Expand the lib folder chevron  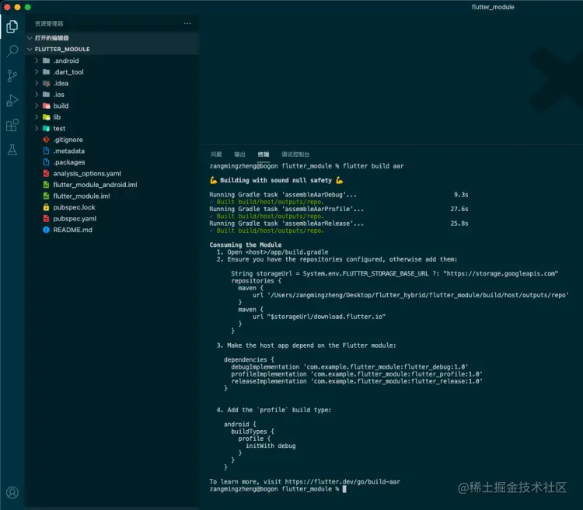coord(37,117)
